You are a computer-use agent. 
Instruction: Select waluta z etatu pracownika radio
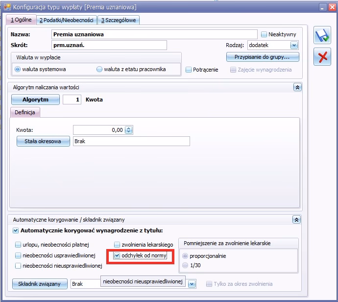pyautogui.click(x=99, y=69)
